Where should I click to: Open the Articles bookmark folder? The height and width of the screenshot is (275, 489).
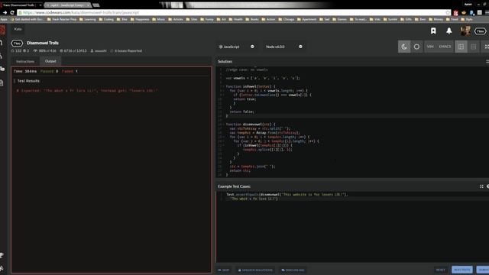pyautogui.click(x=176, y=19)
